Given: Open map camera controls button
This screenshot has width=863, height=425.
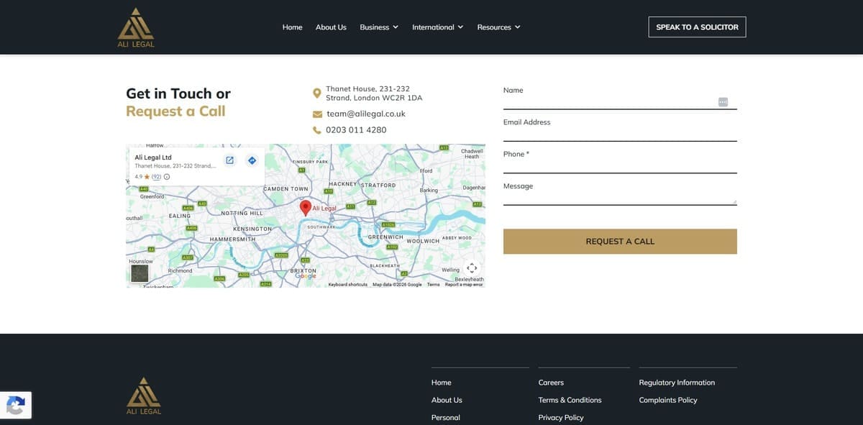Looking at the screenshot, I should [472, 268].
